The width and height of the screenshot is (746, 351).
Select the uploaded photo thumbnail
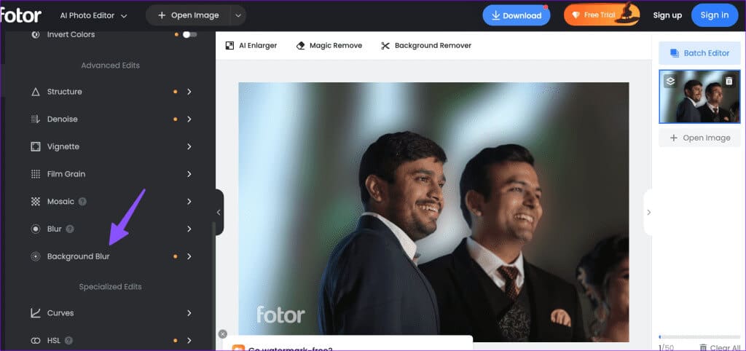tap(699, 97)
